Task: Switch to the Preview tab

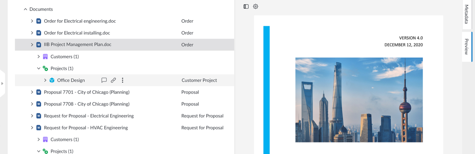Action: point(466,47)
